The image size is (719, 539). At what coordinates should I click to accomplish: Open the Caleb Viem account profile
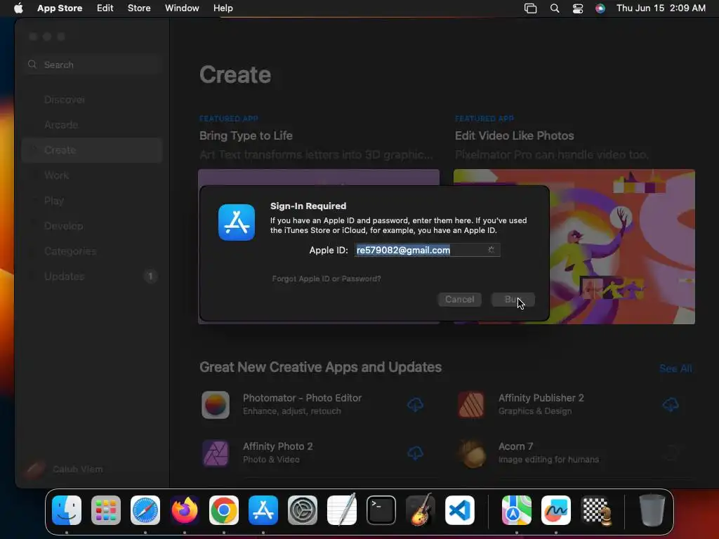(64, 469)
